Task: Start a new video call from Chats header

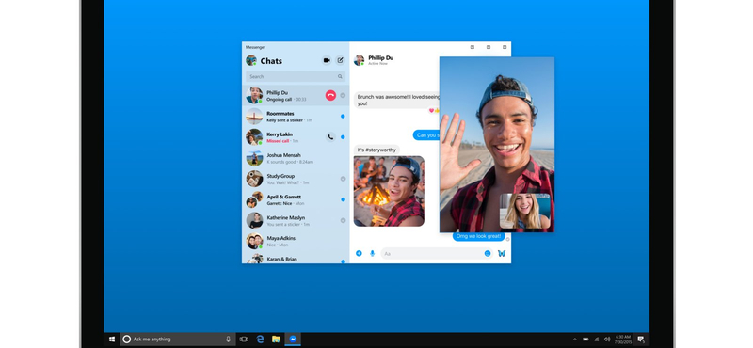Action: [327, 60]
